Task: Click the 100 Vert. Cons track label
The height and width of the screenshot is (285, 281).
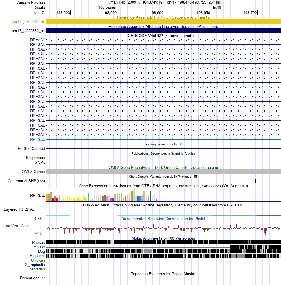Action: point(17,226)
